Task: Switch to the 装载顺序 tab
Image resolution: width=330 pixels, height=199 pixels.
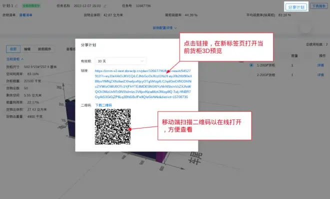Action: coord(44,49)
